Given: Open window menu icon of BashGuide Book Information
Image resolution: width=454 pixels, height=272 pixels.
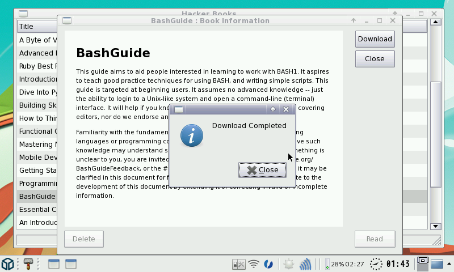Looking at the screenshot, I should click(67, 20).
